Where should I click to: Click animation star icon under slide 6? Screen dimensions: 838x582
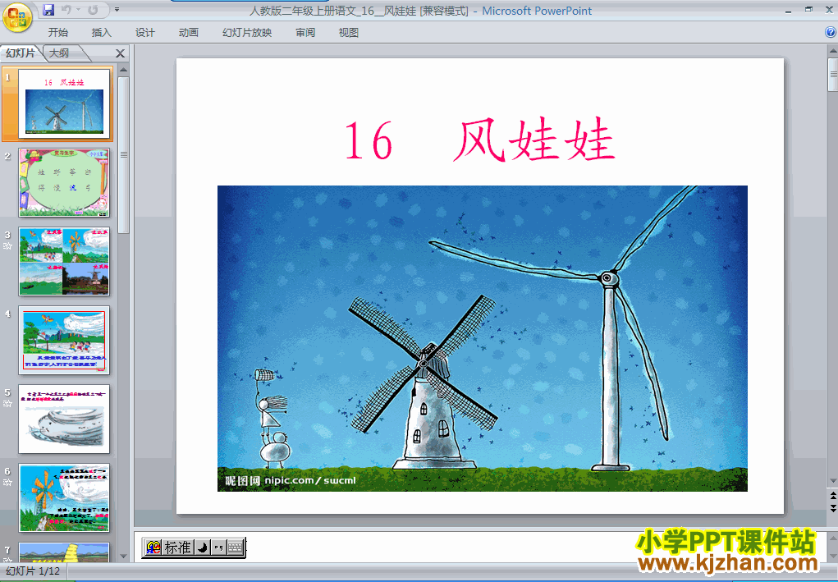(7, 483)
